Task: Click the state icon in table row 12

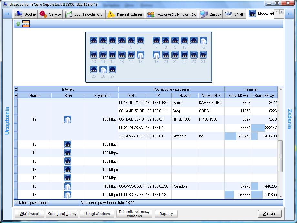Action: click(x=67, y=119)
